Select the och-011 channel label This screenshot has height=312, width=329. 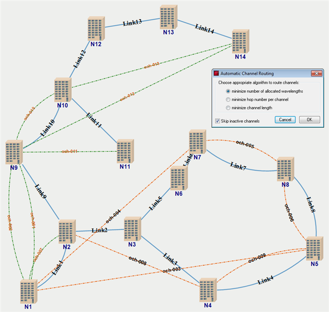pyautogui.click(x=70, y=152)
